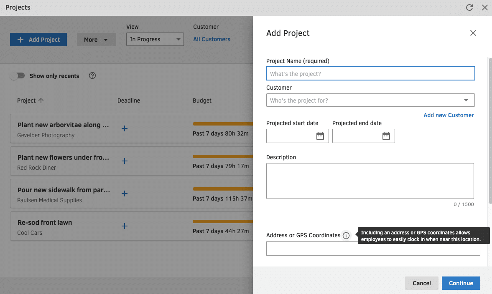Click the Add Project button
Viewport: 492px width, 294px height.
point(38,40)
